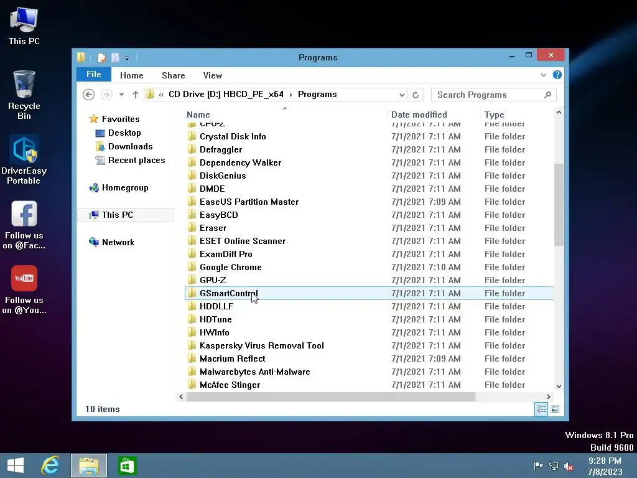Open the Share ribbon tab
The height and width of the screenshot is (478, 637).
[x=174, y=75]
